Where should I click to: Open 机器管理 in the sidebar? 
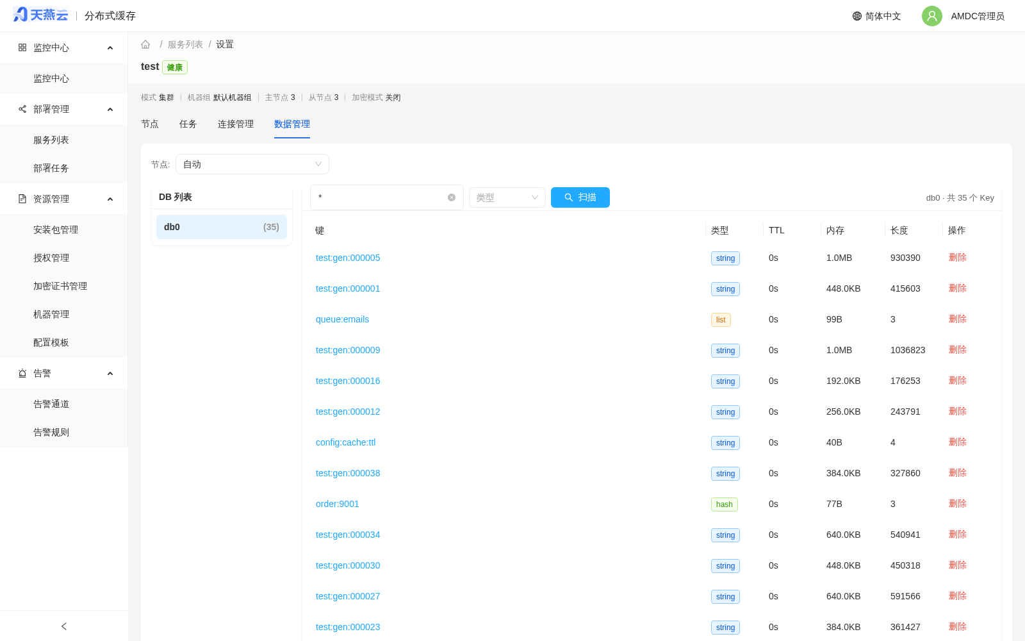pos(51,314)
